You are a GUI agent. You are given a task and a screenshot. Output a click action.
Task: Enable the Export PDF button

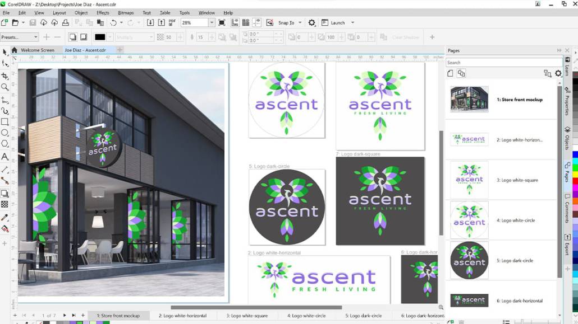[172, 22]
